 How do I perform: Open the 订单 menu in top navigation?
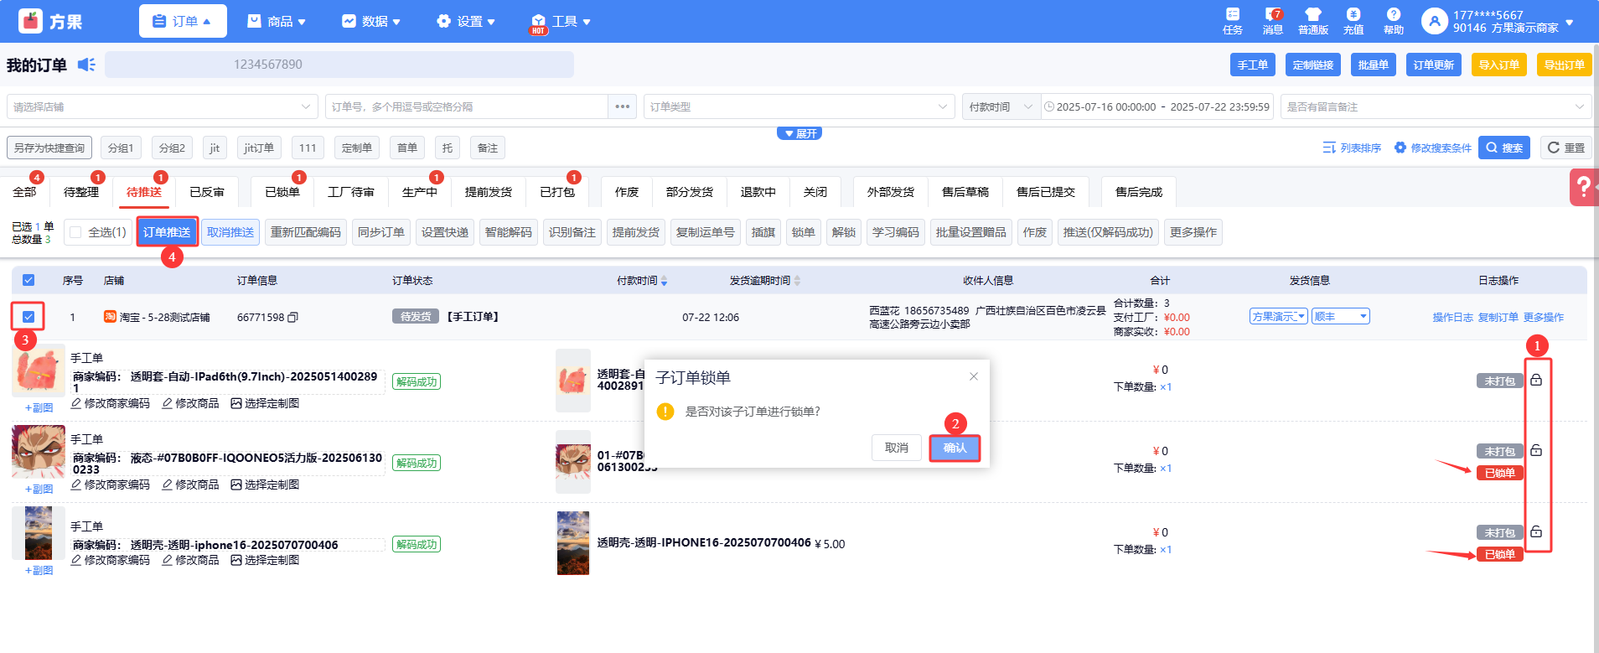click(182, 21)
